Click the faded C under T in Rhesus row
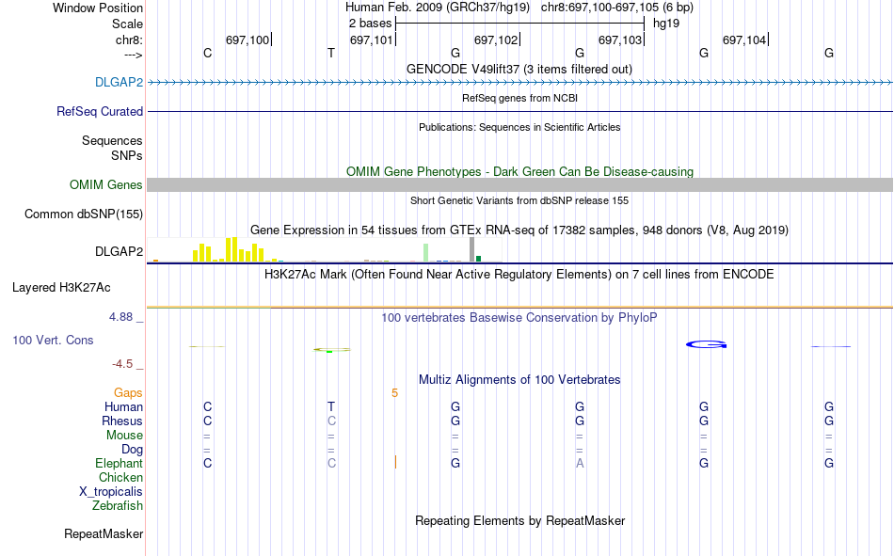The image size is (894, 556). click(x=331, y=421)
